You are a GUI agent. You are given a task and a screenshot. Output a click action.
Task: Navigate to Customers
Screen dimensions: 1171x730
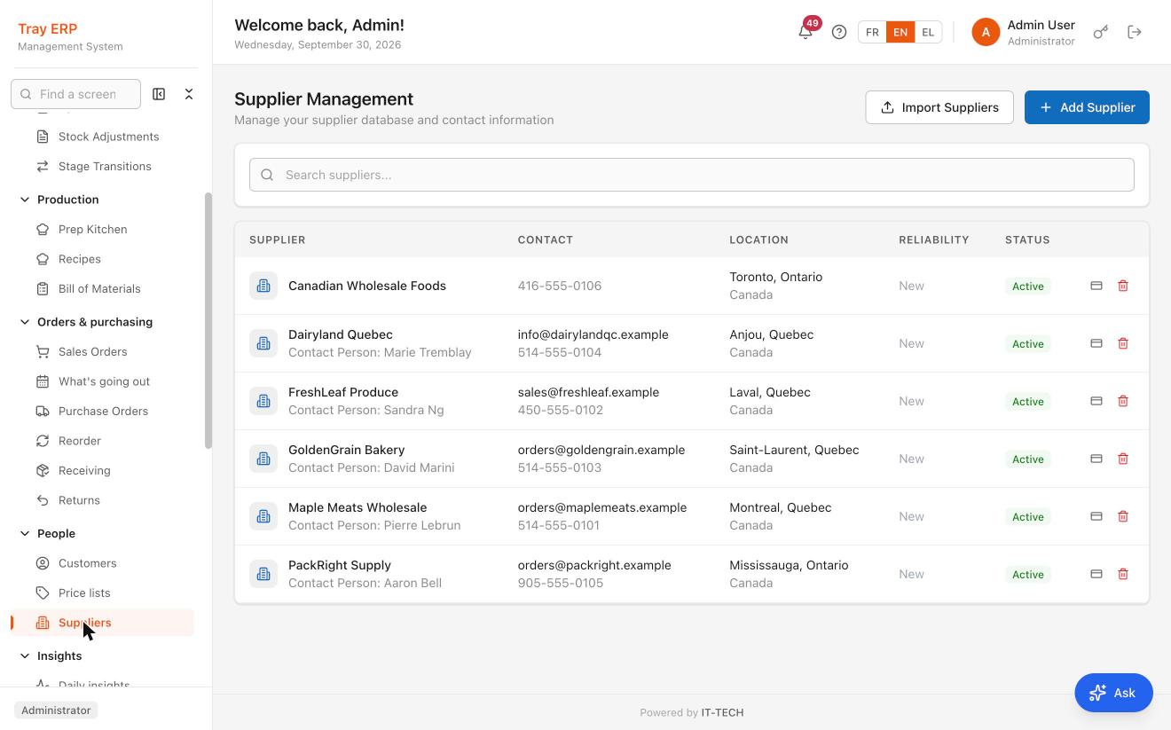pyautogui.click(x=103, y=563)
